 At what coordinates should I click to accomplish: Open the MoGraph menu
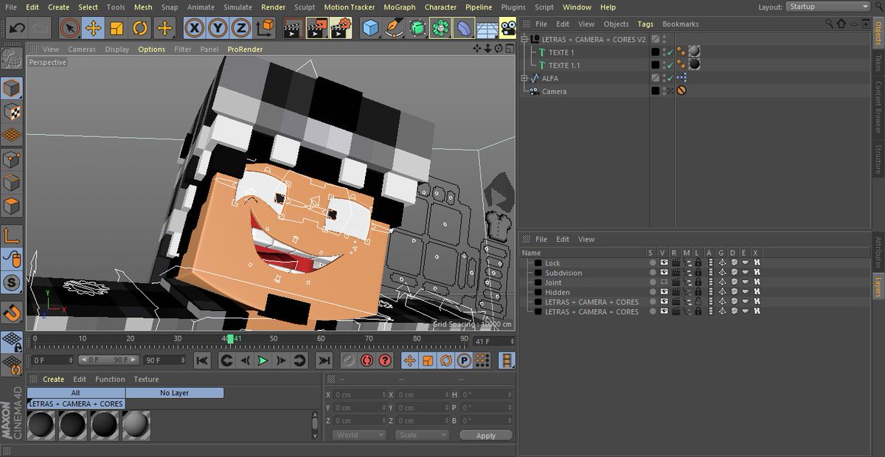(x=400, y=7)
